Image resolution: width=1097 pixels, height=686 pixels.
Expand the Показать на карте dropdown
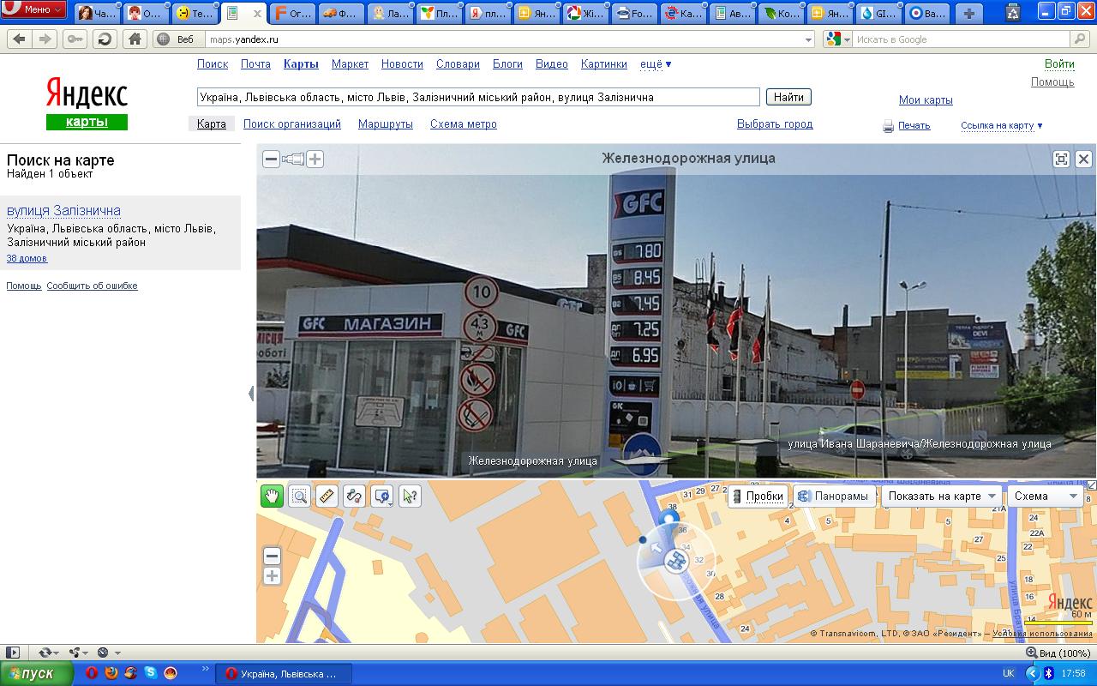coord(942,496)
